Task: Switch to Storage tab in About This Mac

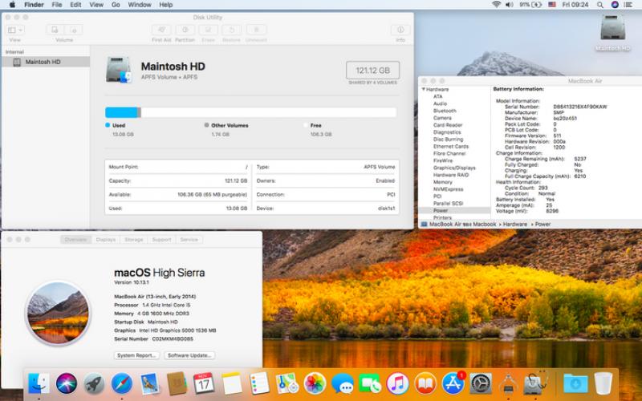Action: tap(134, 239)
